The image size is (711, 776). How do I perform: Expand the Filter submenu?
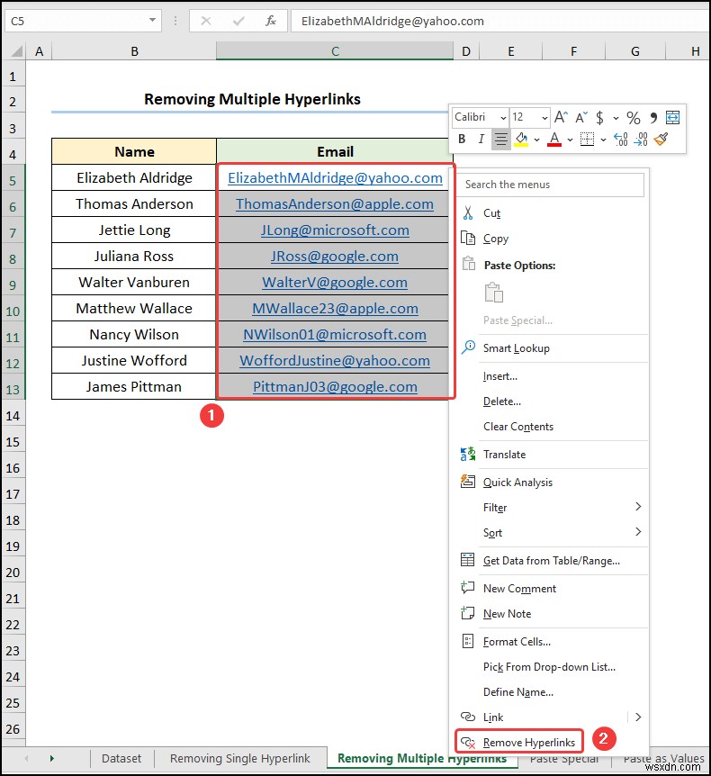pyautogui.click(x=638, y=506)
